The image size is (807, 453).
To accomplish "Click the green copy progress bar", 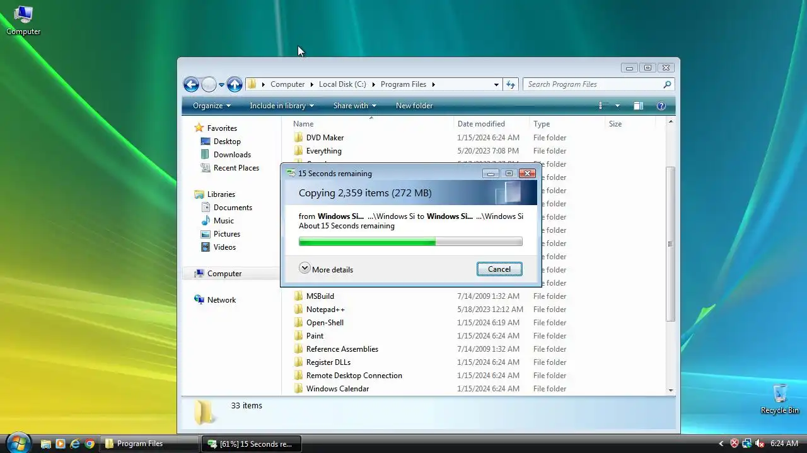I will (x=410, y=242).
